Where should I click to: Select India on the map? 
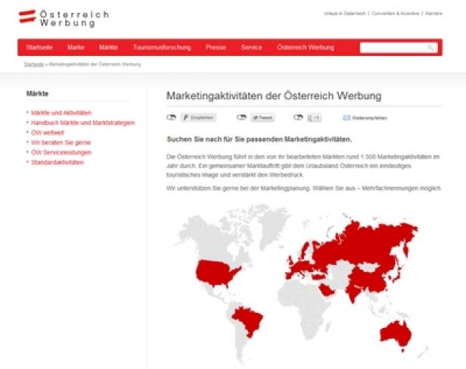(353, 293)
